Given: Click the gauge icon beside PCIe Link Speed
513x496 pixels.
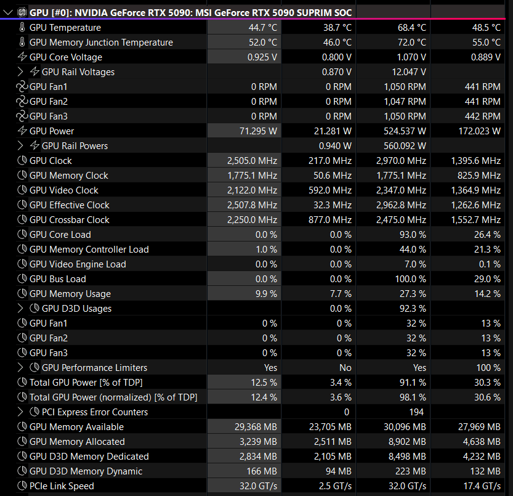Looking at the screenshot, I should (22, 486).
